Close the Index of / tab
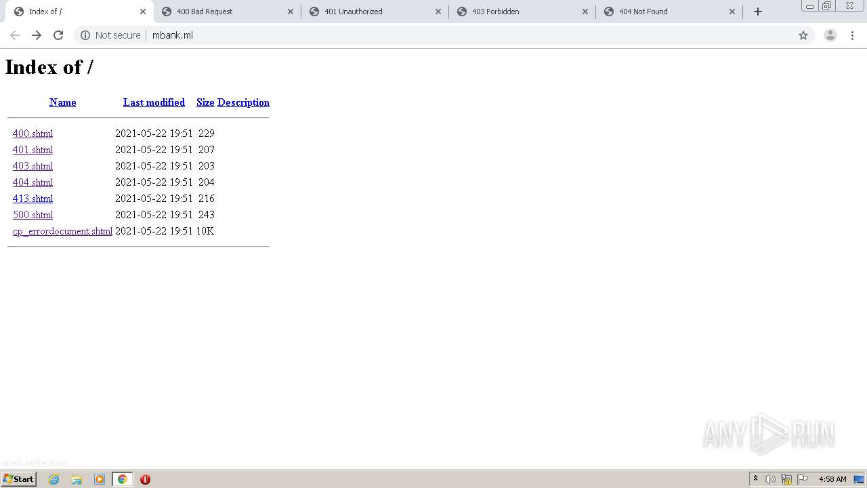 [x=143, y=12]
